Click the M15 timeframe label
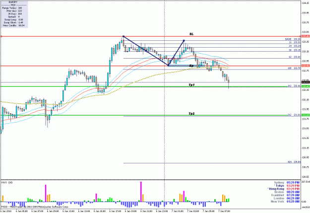The height and width of the screenshot is (213, 310). point(13,5)
